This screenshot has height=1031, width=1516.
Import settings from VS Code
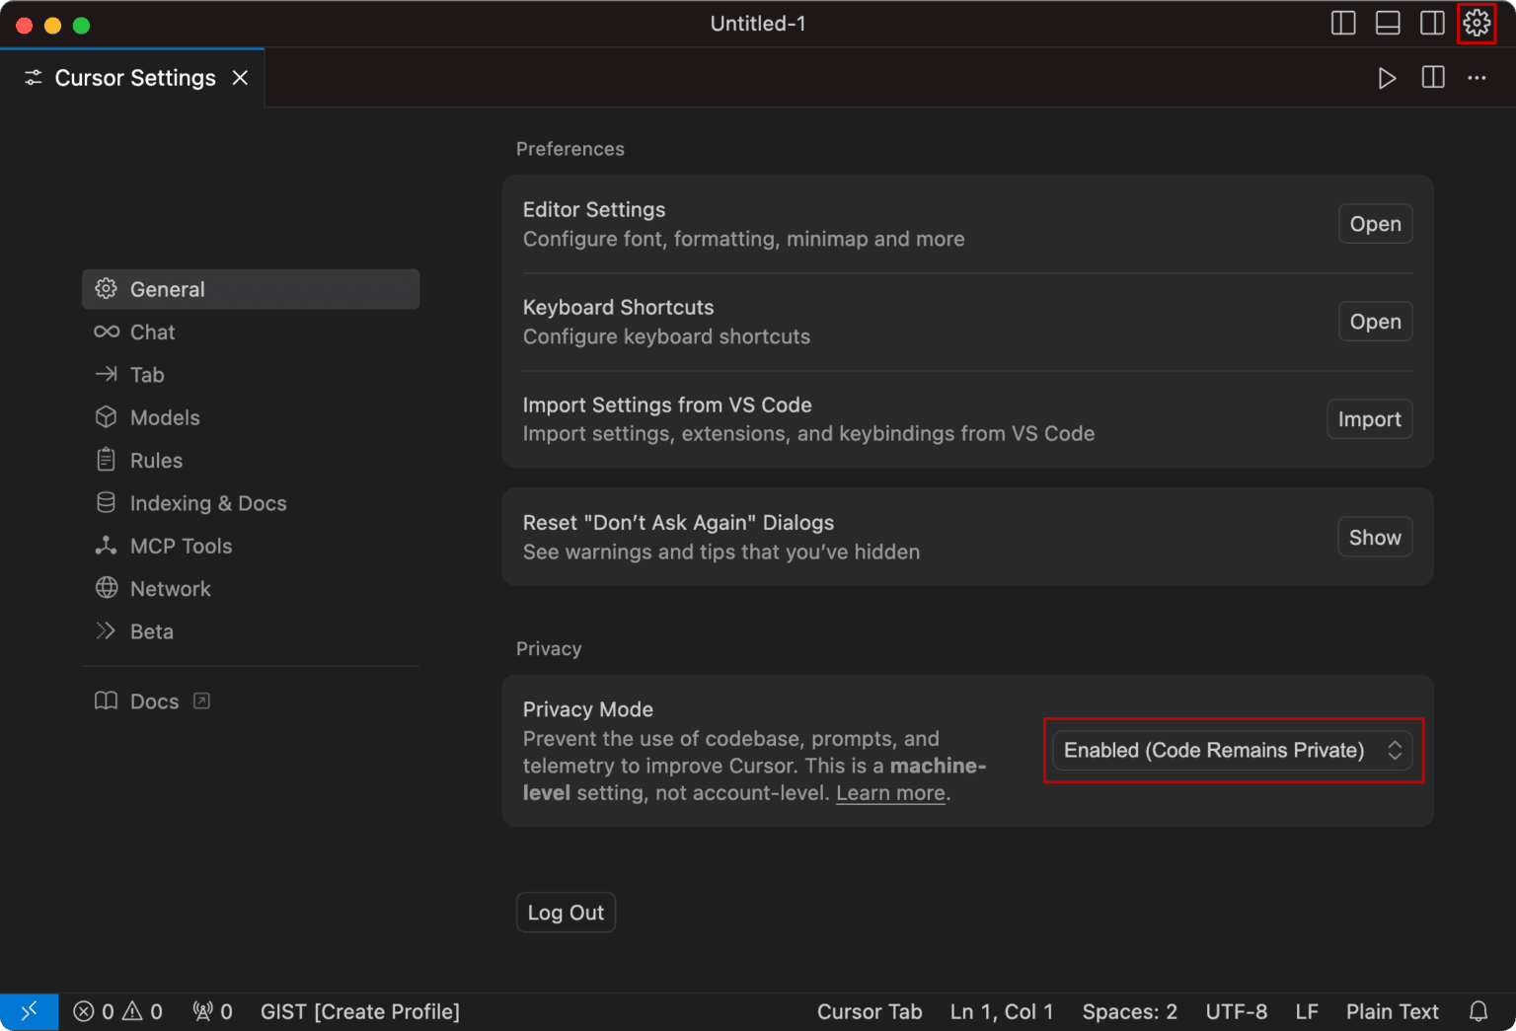tap(1369, 419)
